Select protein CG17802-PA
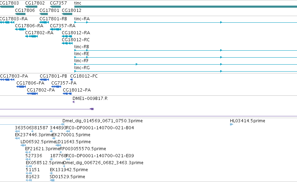This screenshot has height=182, width=297. point(41,90)
